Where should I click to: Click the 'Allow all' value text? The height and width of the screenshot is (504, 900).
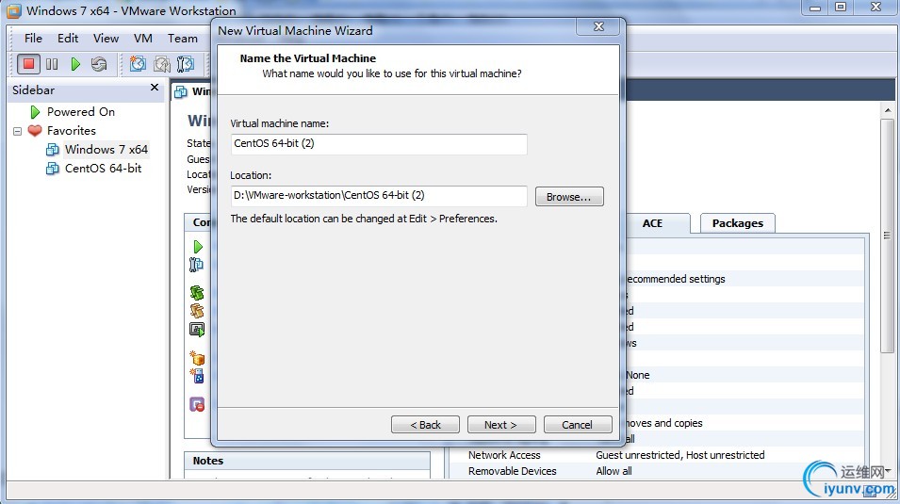point(614,471)
